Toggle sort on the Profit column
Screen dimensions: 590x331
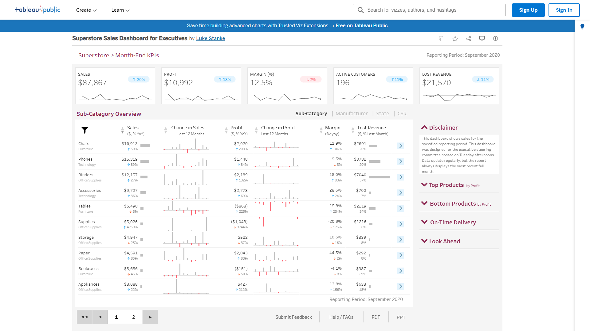click(226, 130)
